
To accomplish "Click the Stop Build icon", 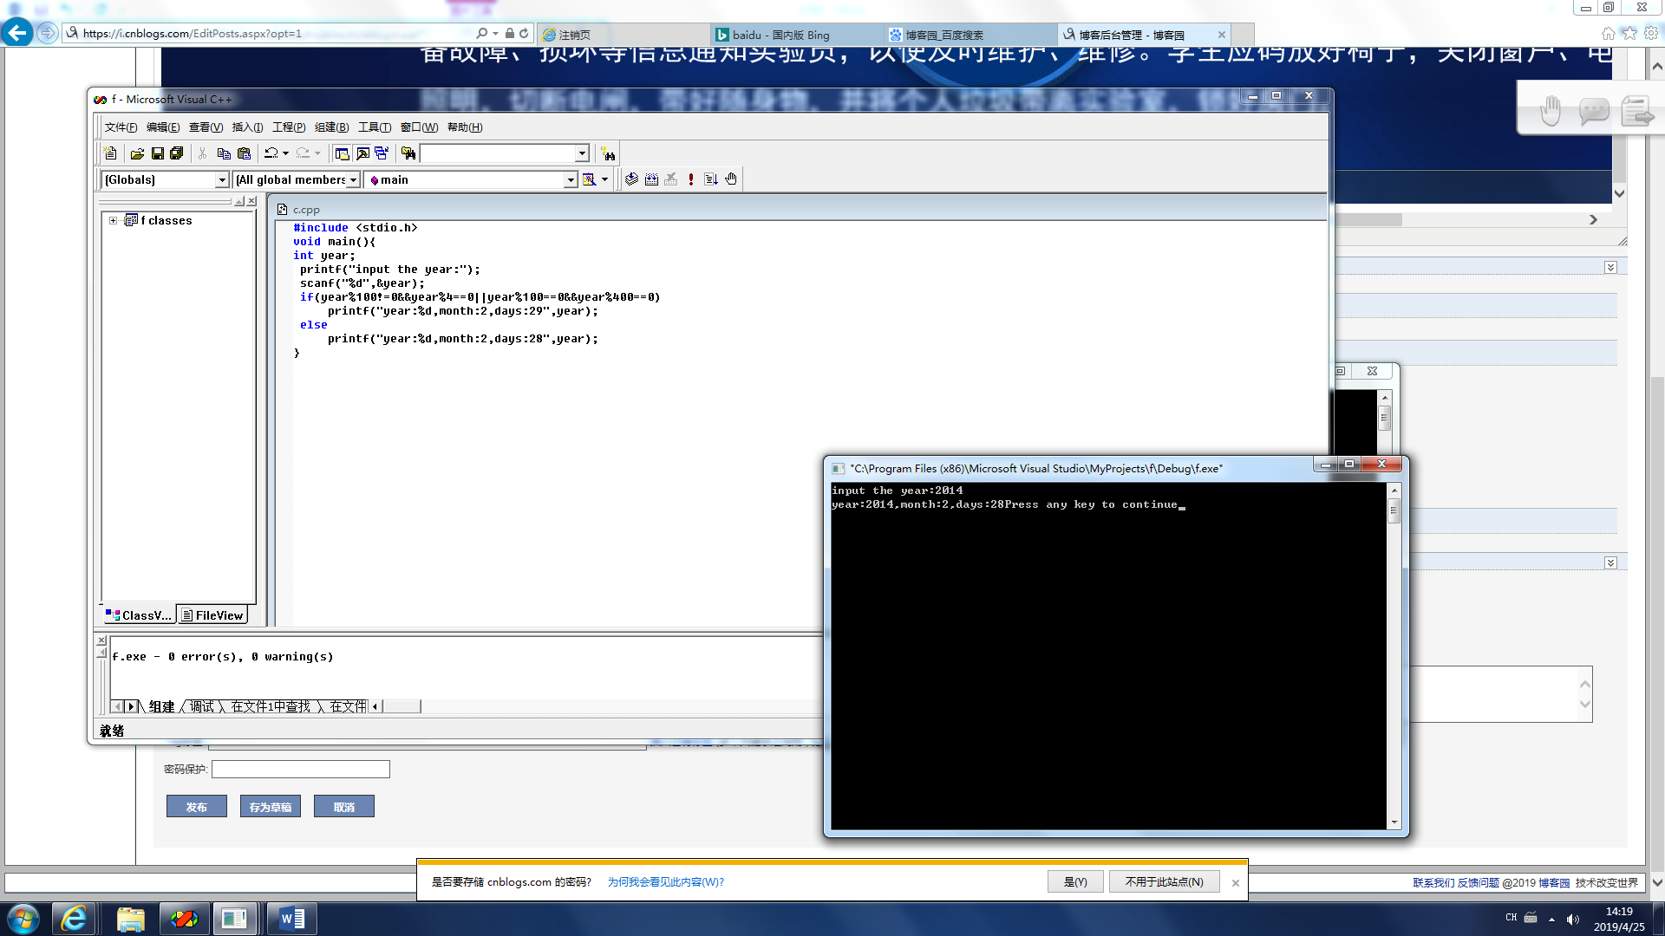I will [671, 179].
